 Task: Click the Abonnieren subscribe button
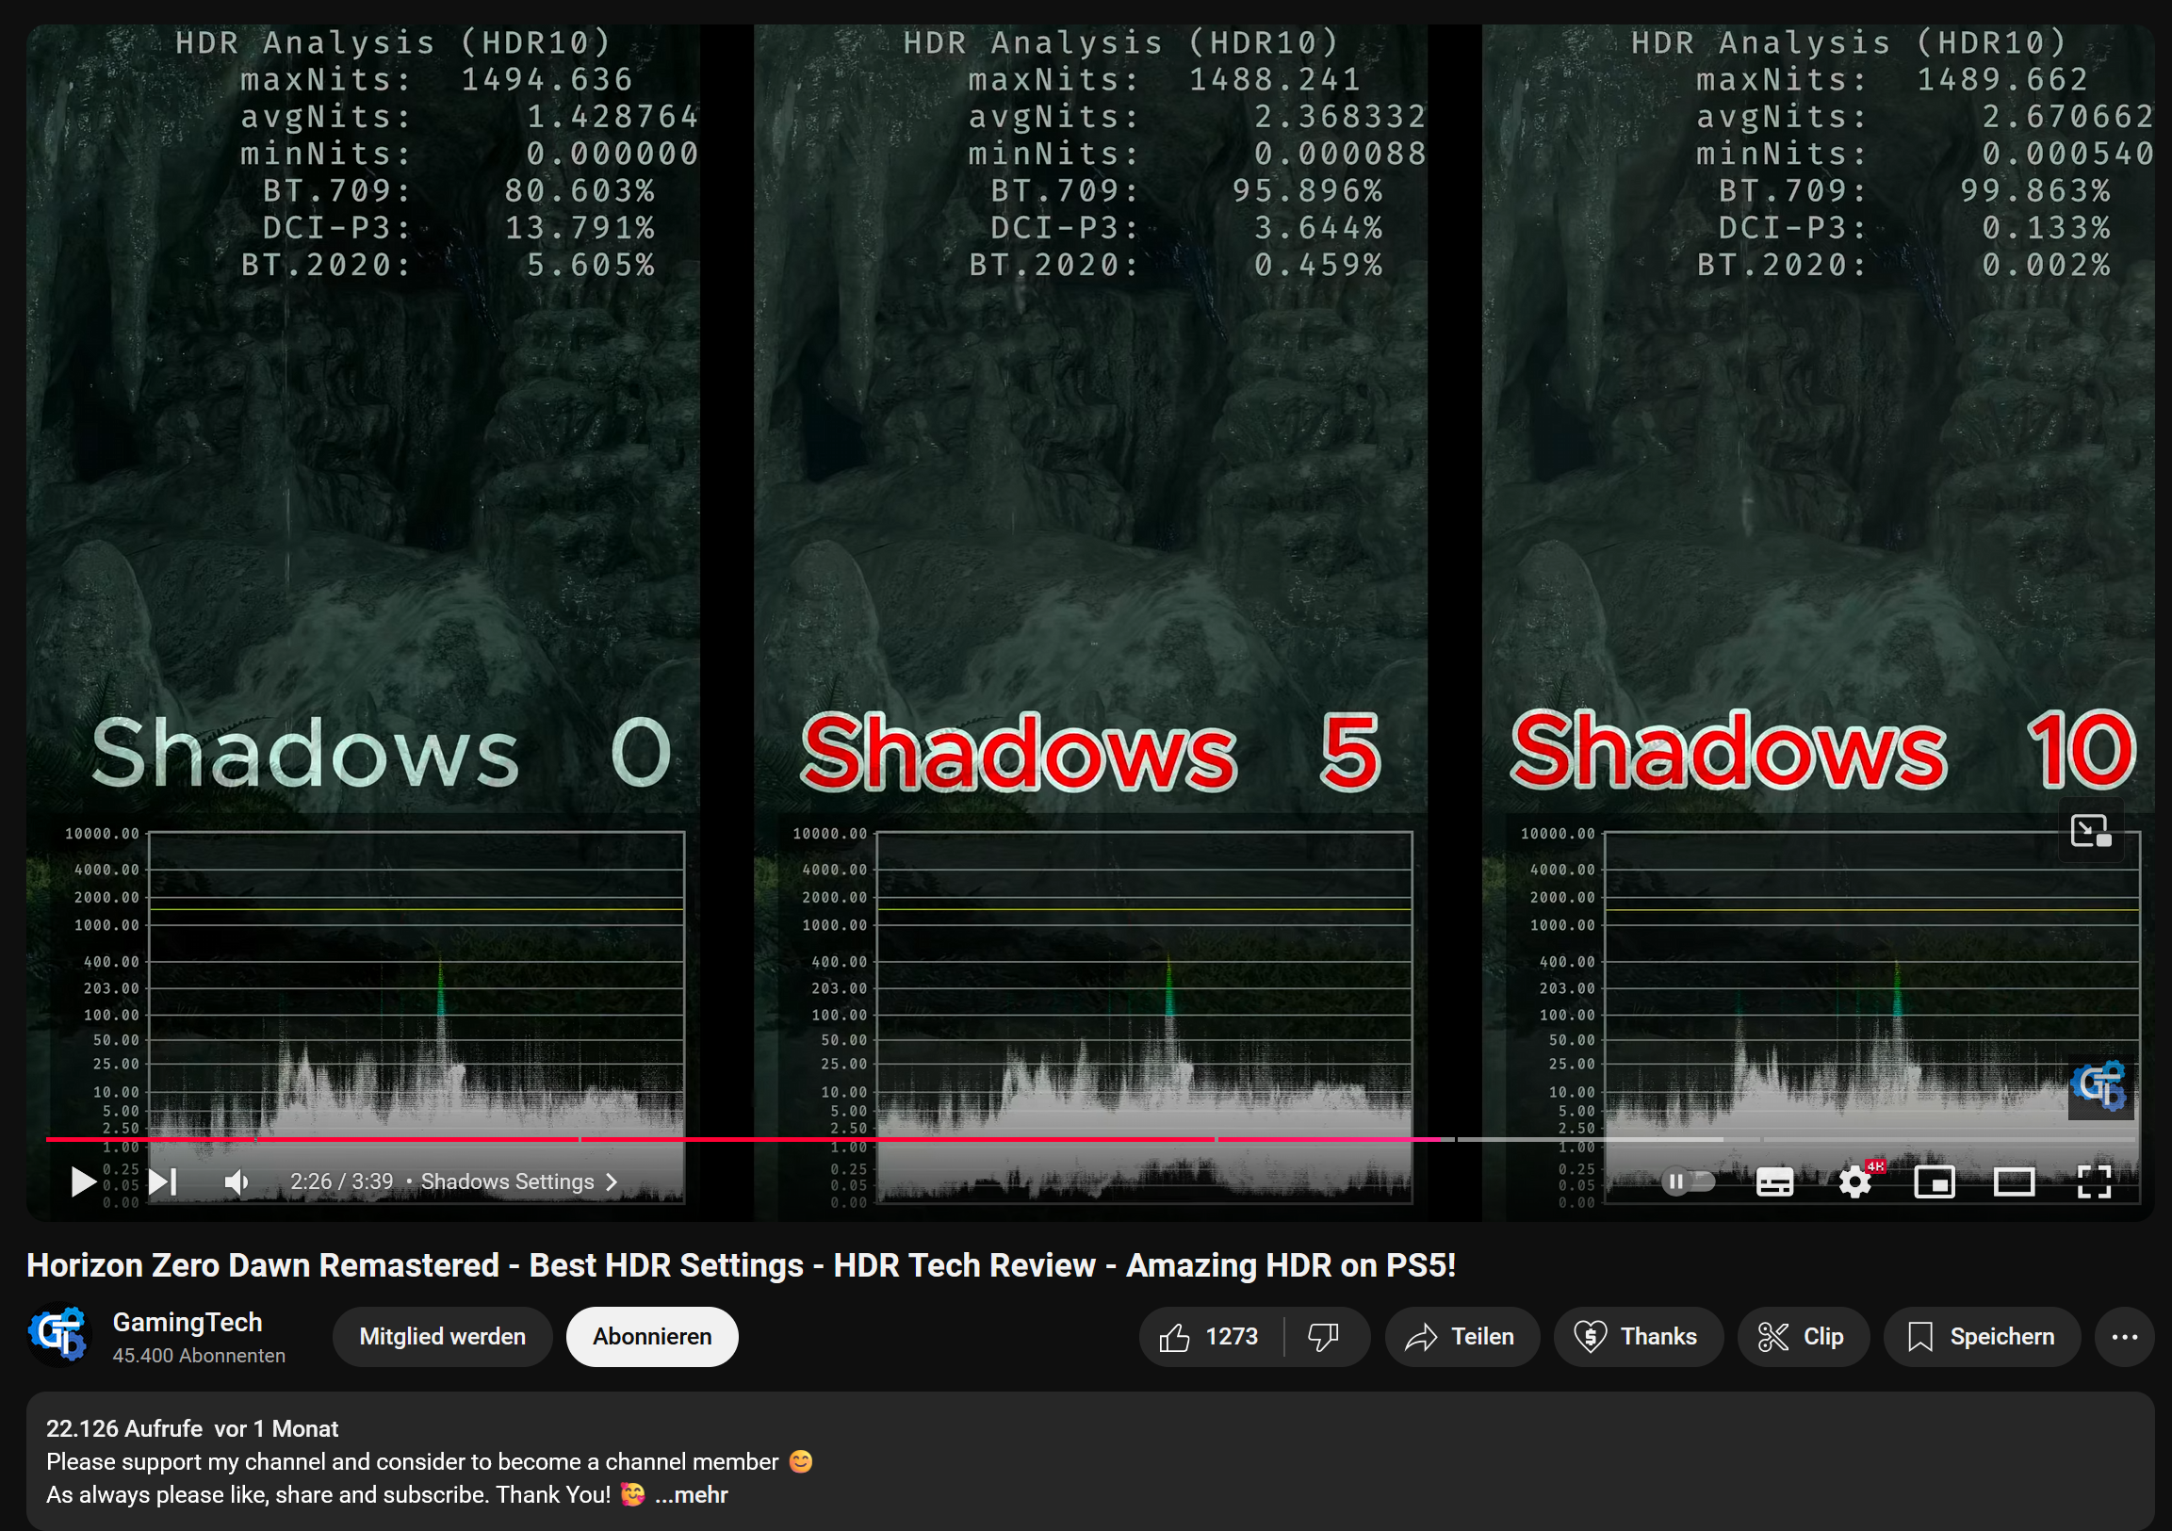654,1335
